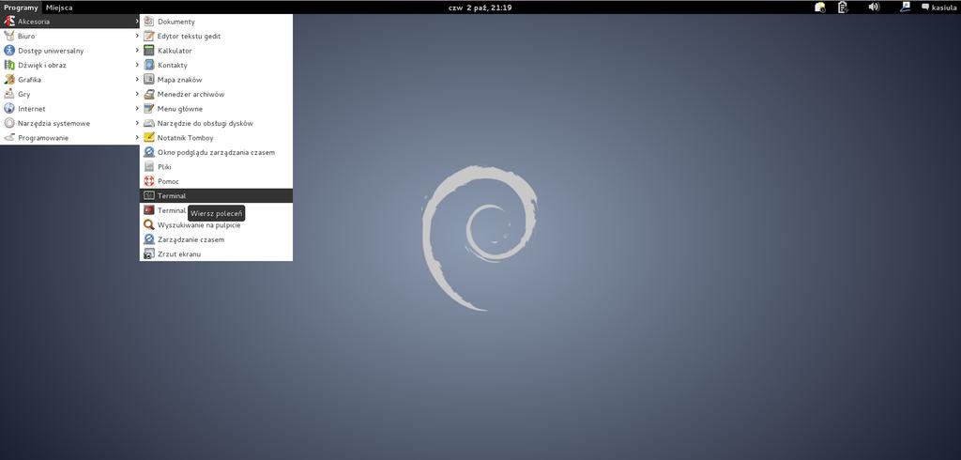Open the removable devices tray icon
Viewport: 961px width, 460px height.
[x=820, y=8]
